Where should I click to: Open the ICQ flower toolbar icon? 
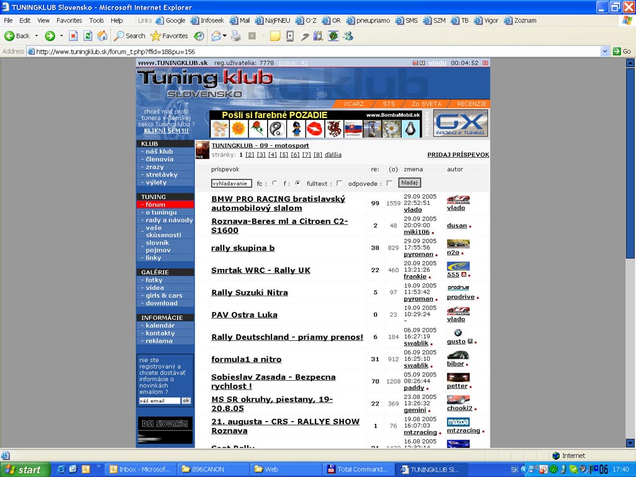(x=334, y=36)
